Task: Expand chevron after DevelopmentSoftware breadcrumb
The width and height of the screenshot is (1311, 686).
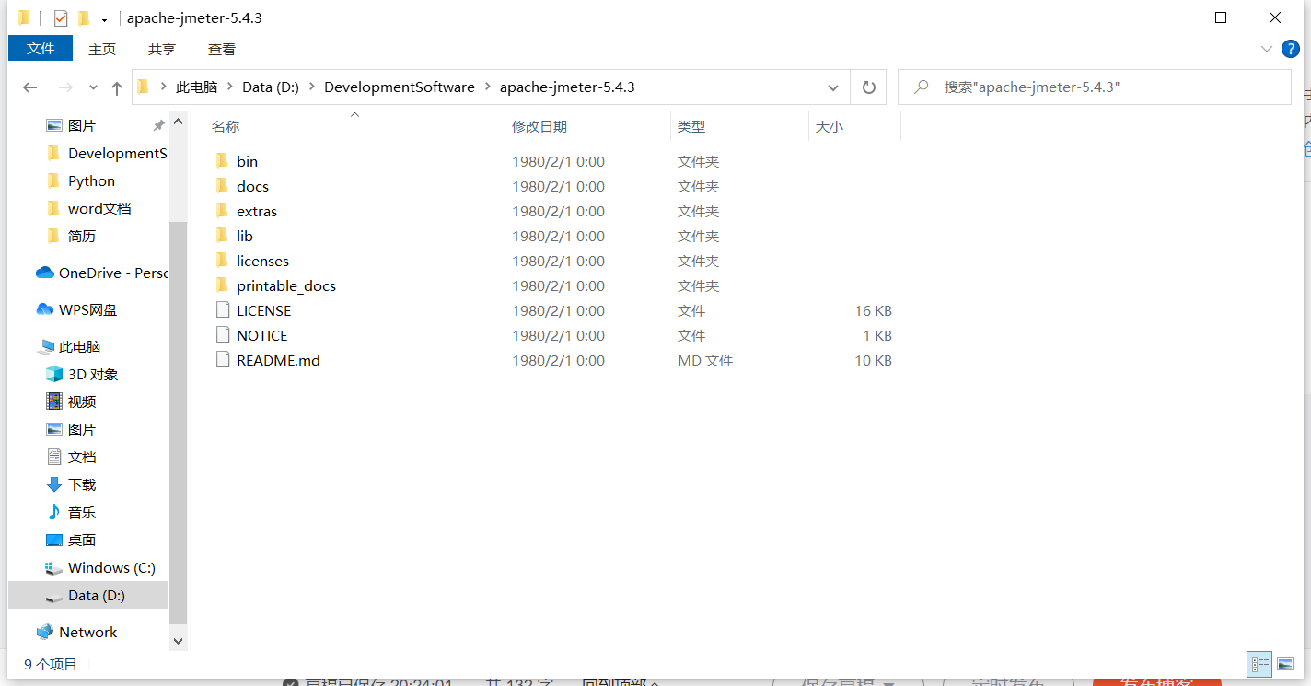Action: tap(487, 87)
